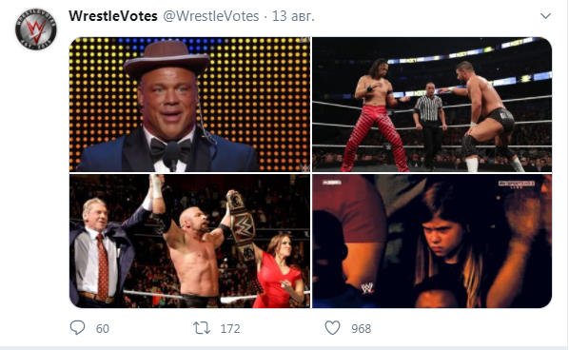Screen dimensions: 569x350
Task: Click the reply speech bubble icon
Action: 77,328
